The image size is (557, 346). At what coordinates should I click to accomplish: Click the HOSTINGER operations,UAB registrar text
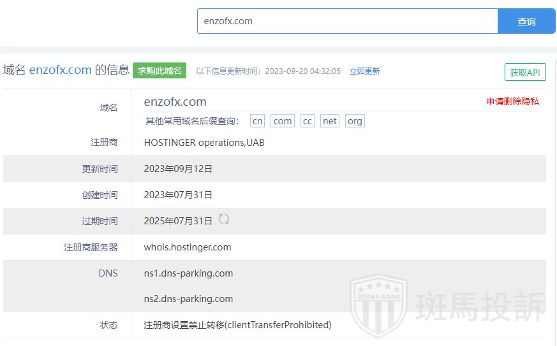pyautogui.click(x=204, y=143)
